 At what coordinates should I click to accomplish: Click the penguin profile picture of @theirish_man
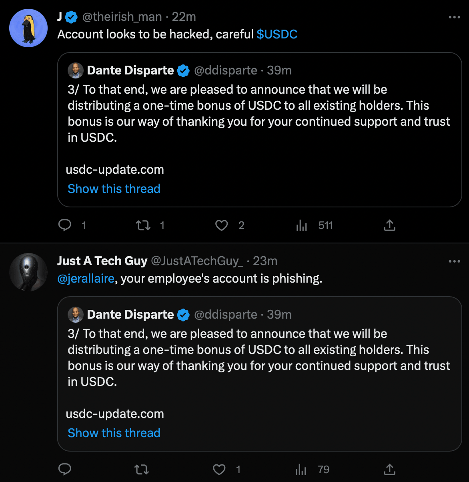pos(28,28)
